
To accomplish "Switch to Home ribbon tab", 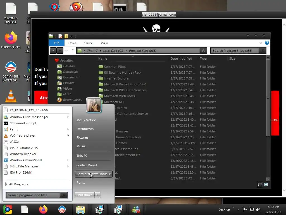I will 72,43.
